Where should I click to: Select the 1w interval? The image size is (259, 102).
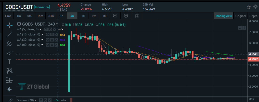(x=94, y=16)
